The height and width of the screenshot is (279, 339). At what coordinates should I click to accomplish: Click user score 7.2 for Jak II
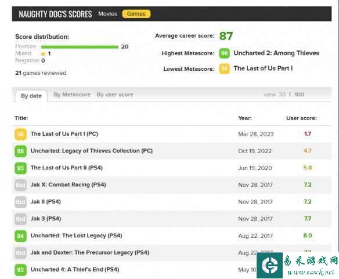[x=308, y=202]
